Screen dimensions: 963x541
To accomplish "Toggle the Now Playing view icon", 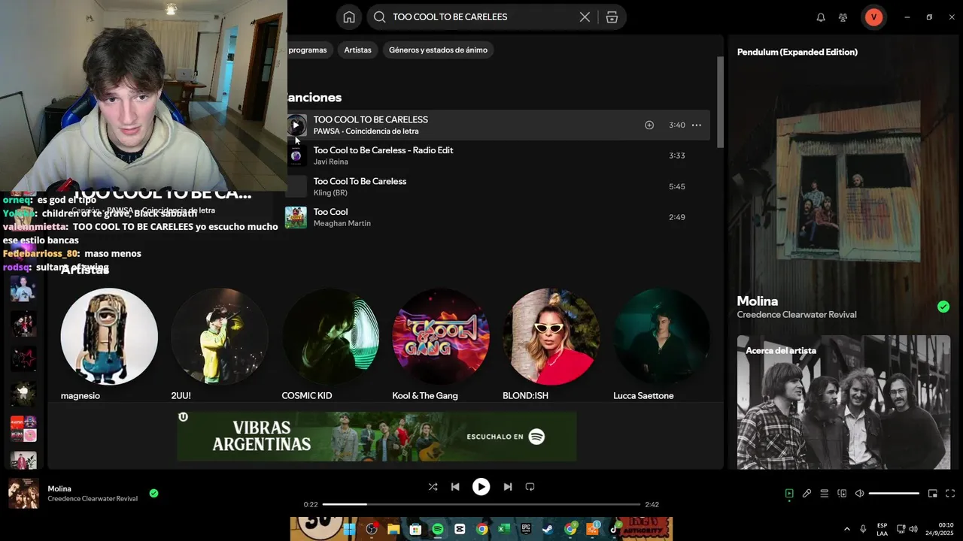I will point(789,494).
